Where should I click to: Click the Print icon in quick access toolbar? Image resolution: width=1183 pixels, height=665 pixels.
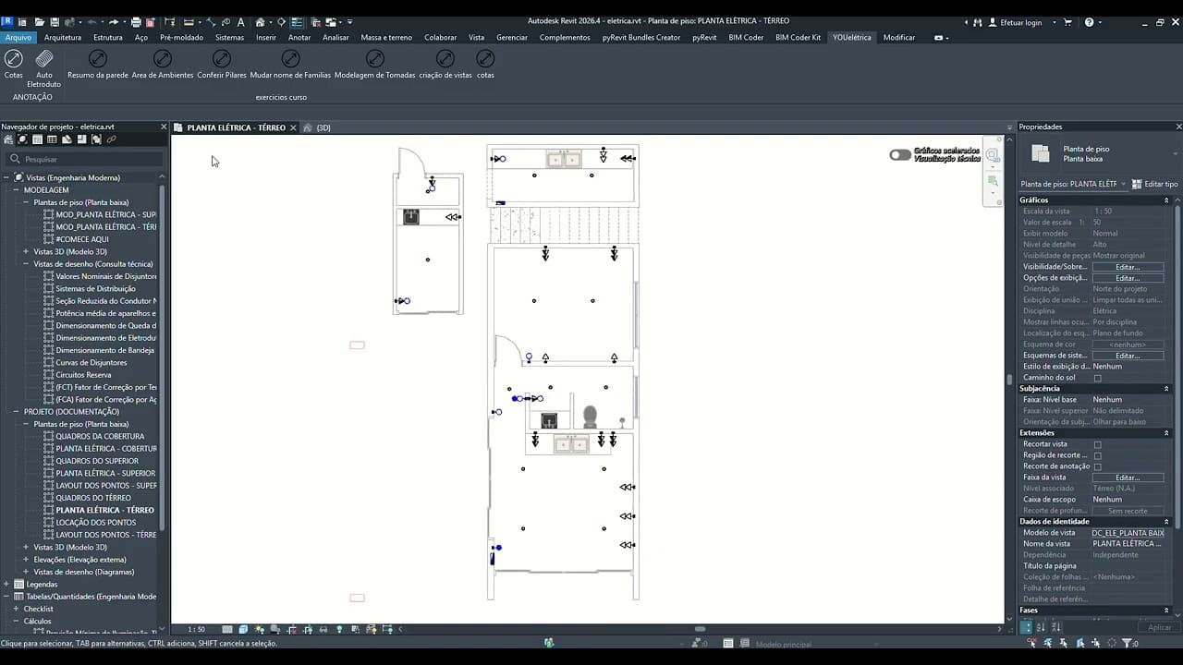point(136,21)
